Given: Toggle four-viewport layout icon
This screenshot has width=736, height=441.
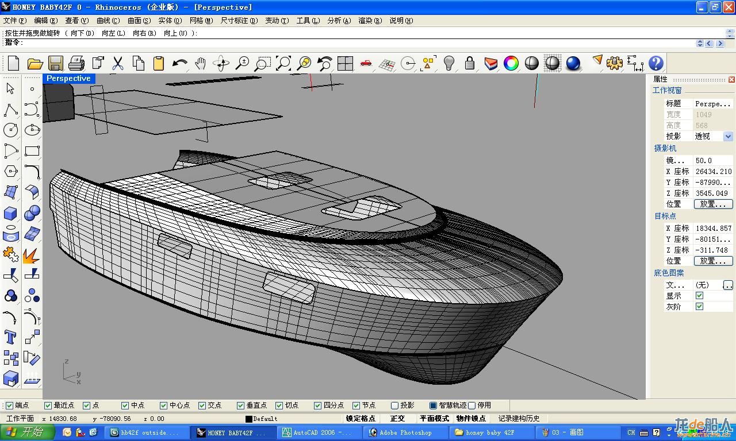Looking at the screenshot, I should (345, 63).
